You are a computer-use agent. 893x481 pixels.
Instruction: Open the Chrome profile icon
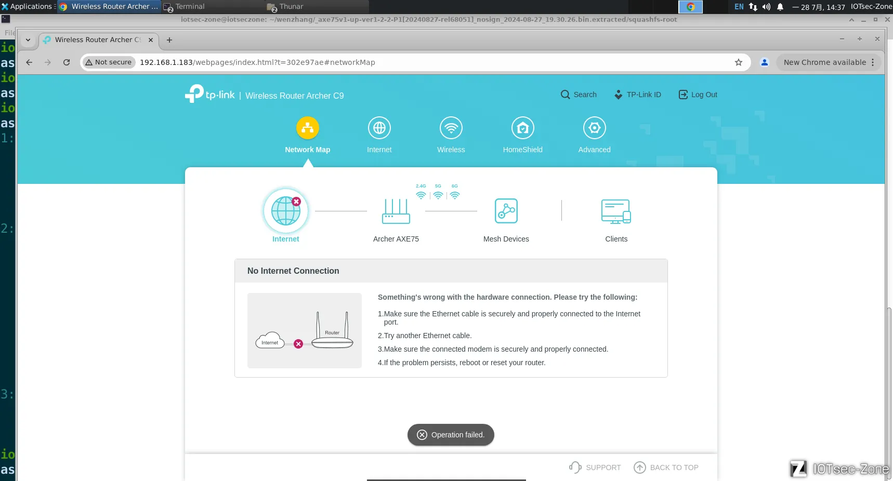(x=764, y=62)
